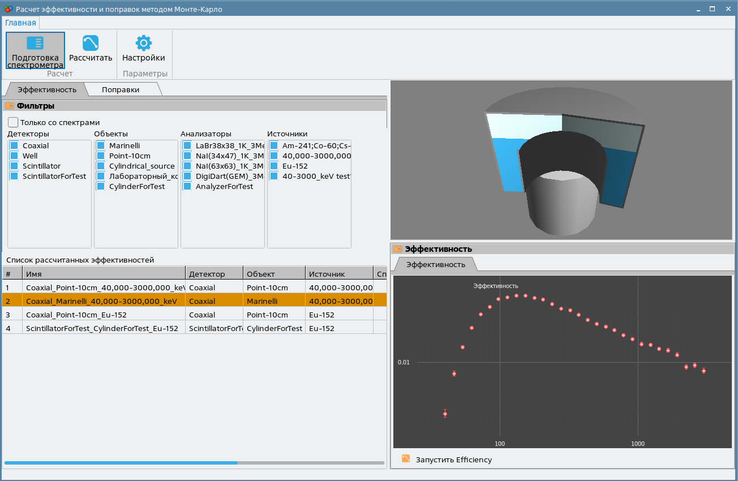Click the Рассчитать curve icon
The width and height of the screenshot is (738, 481).
(x=91, y=44)
